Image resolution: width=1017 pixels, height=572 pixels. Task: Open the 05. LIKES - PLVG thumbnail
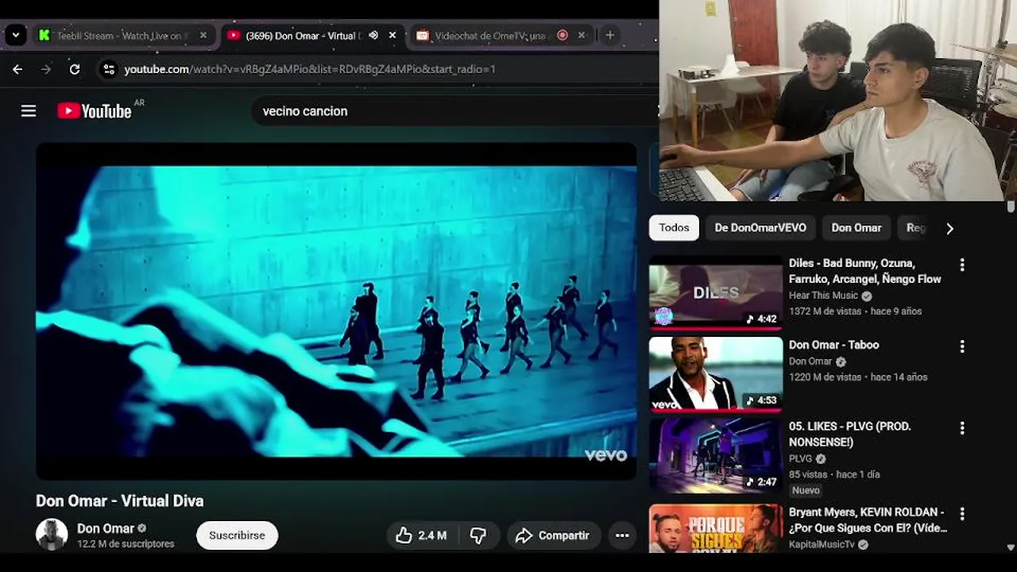pos(716,455)
